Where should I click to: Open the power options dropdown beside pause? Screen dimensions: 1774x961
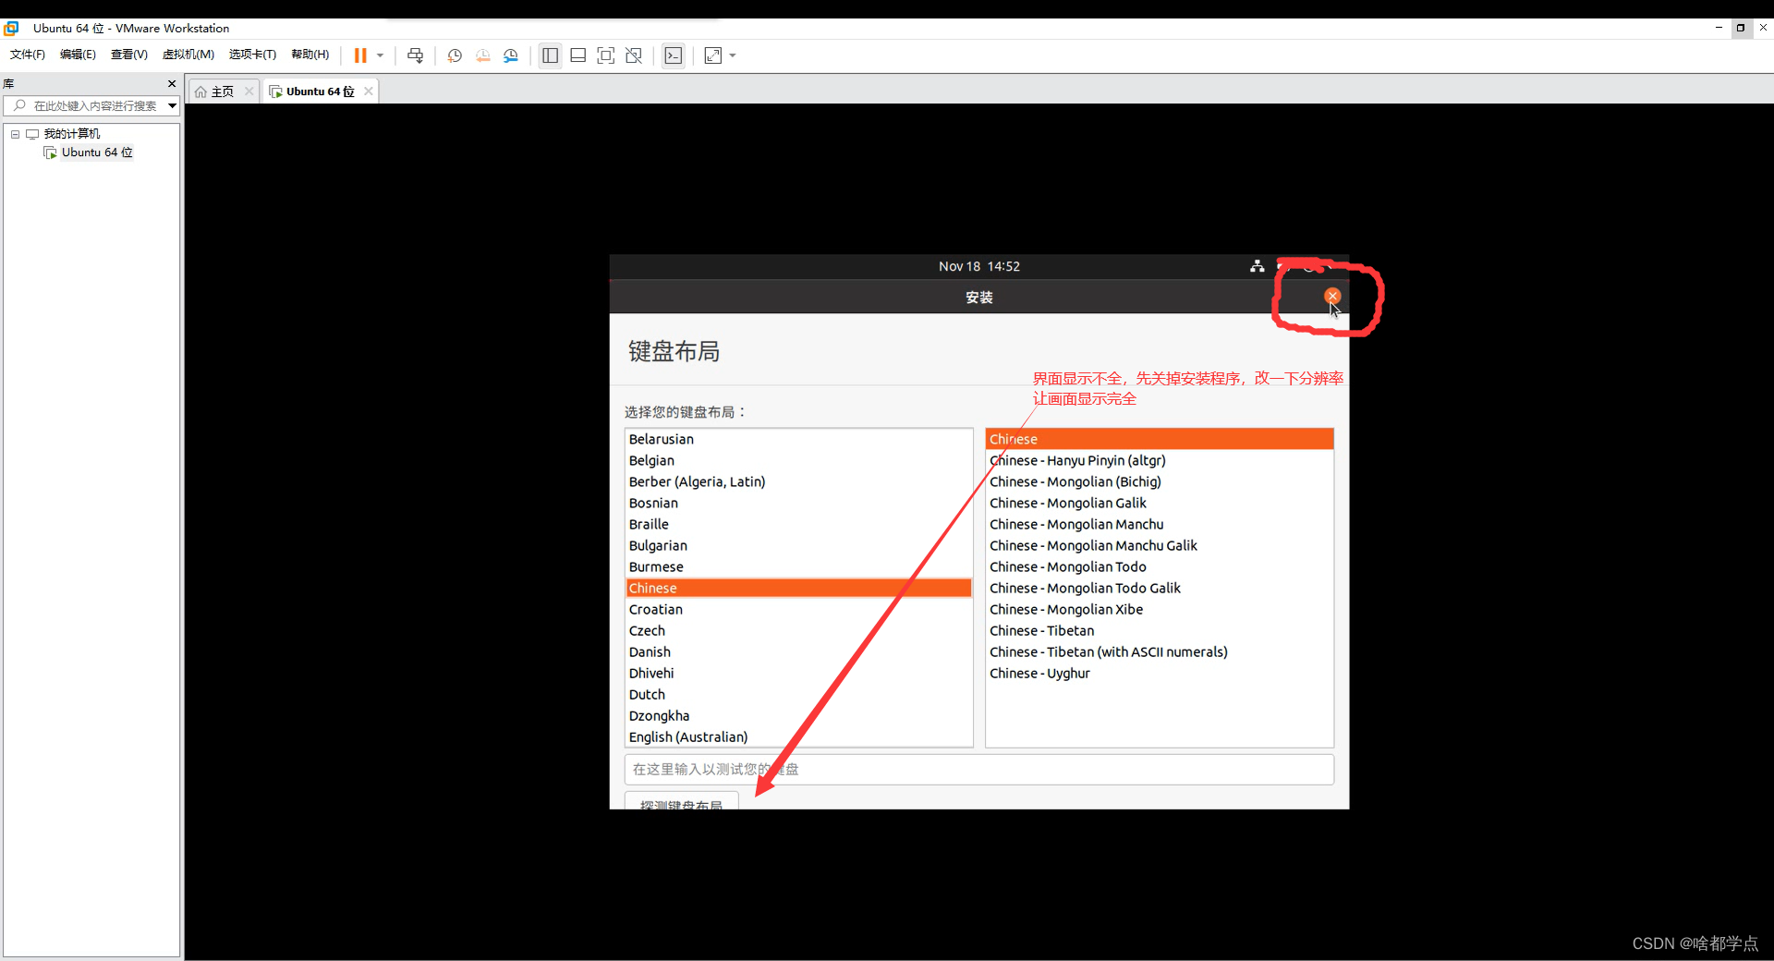click(x=380, y=55)
